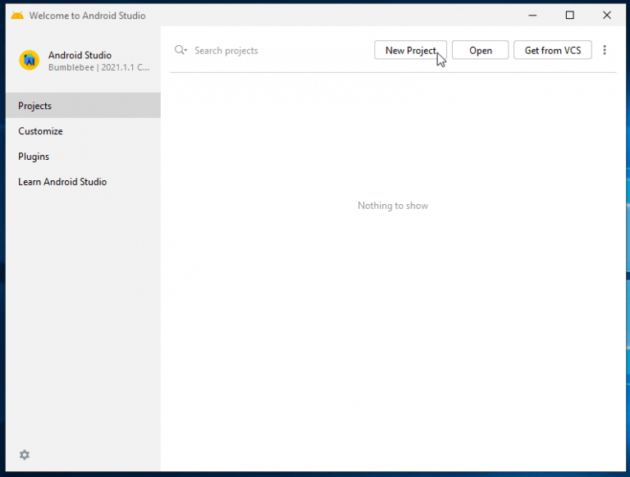Screen dimensions: 630x477
Task: Open the Plugins tab
Action: click(83, 157)
